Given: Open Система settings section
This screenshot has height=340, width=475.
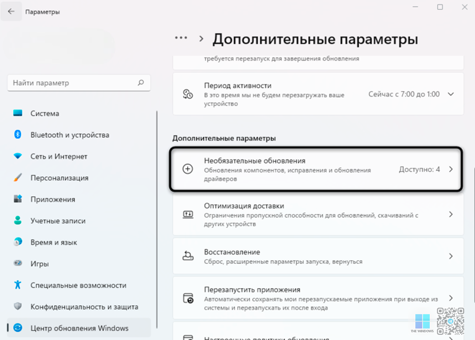Looking at the screenshot, I should pos(79,113).
